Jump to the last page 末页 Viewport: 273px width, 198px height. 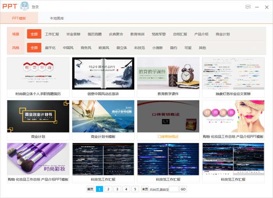(x=145, y=189)
